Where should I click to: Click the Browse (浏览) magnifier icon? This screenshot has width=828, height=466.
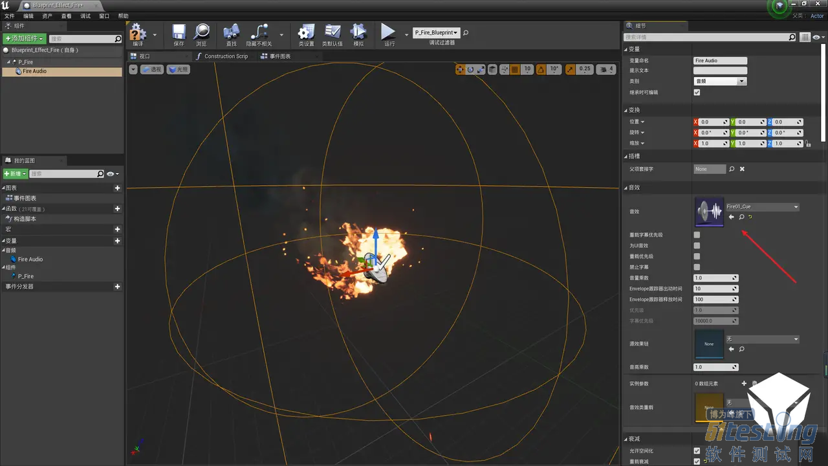click(202, 32)
